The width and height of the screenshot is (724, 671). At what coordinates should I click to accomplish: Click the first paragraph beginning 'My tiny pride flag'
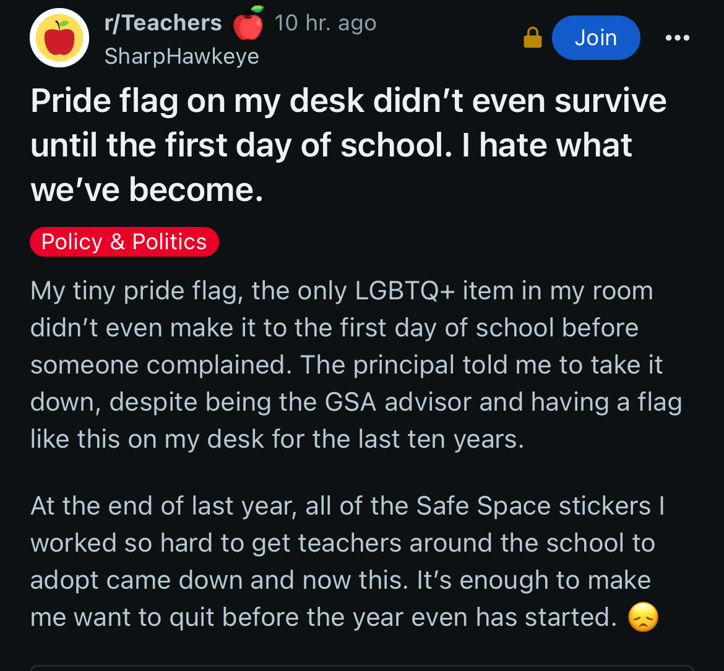click(356, 365)
